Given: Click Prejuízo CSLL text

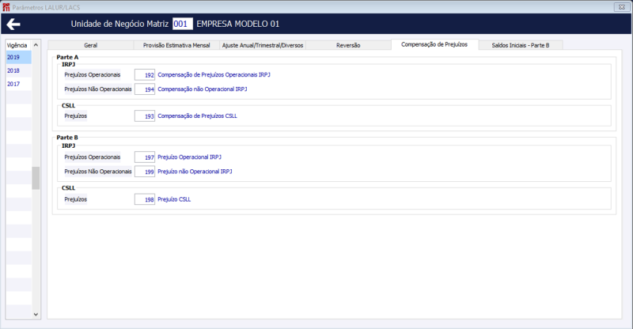Looking at the screenshot, I should [x=174, y=199].
